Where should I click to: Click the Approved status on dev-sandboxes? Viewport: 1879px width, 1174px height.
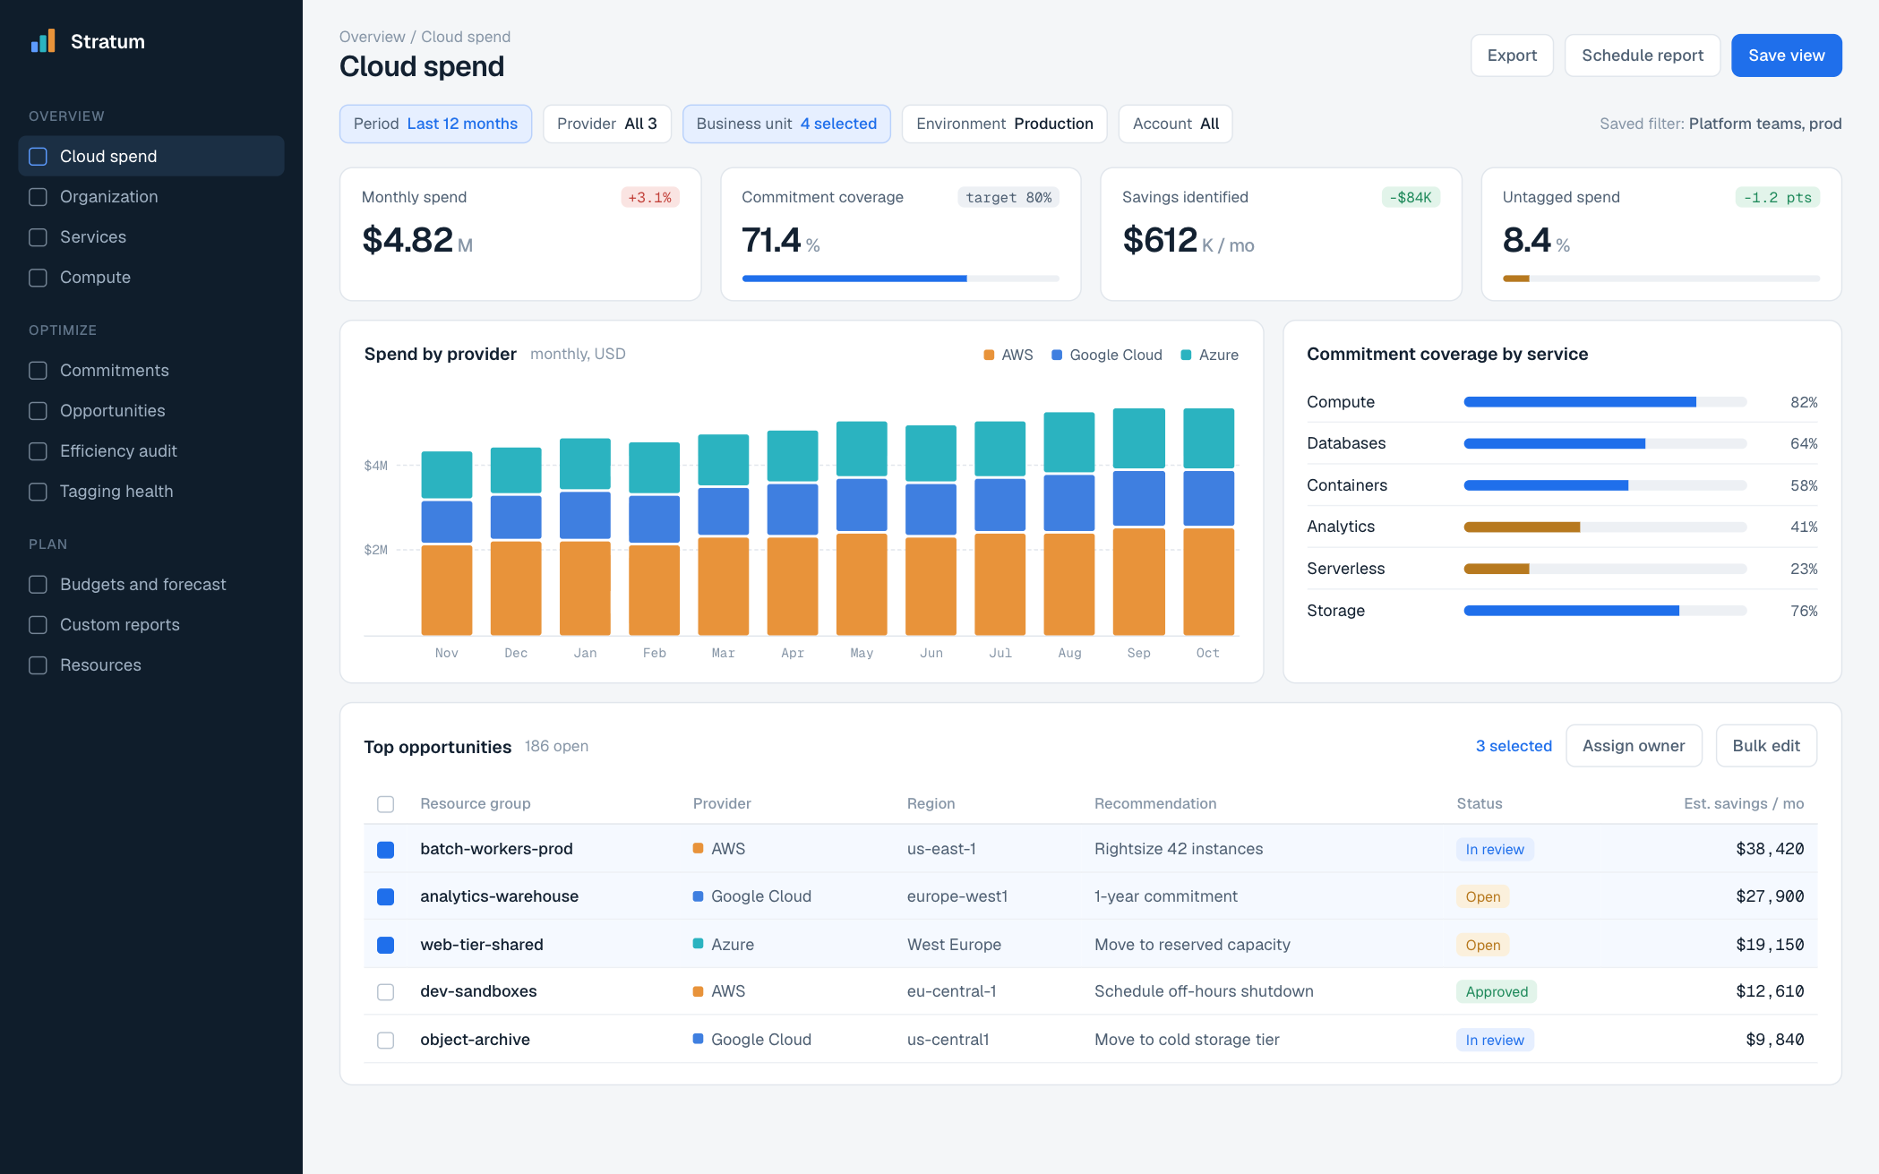(x=1497, y=991)
